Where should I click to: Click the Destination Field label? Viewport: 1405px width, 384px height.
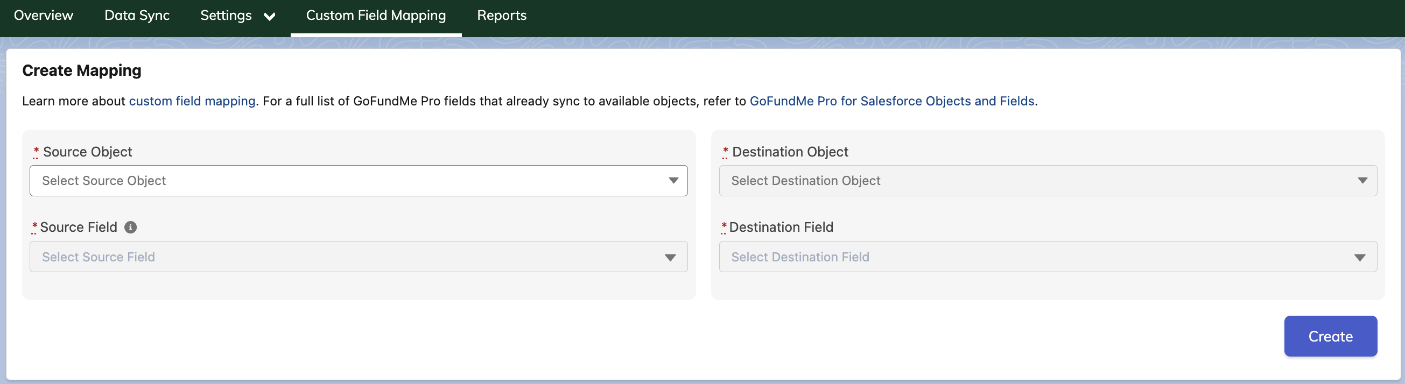pyautogui.click(x=781, y=227)
